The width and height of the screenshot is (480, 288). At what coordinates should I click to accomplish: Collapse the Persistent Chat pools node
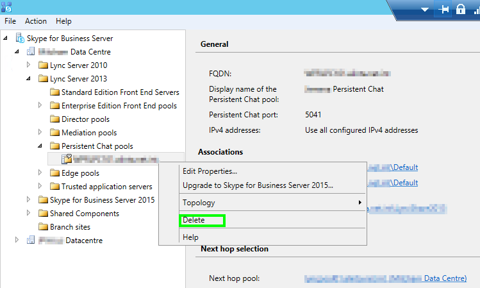[x=40, y=146]
